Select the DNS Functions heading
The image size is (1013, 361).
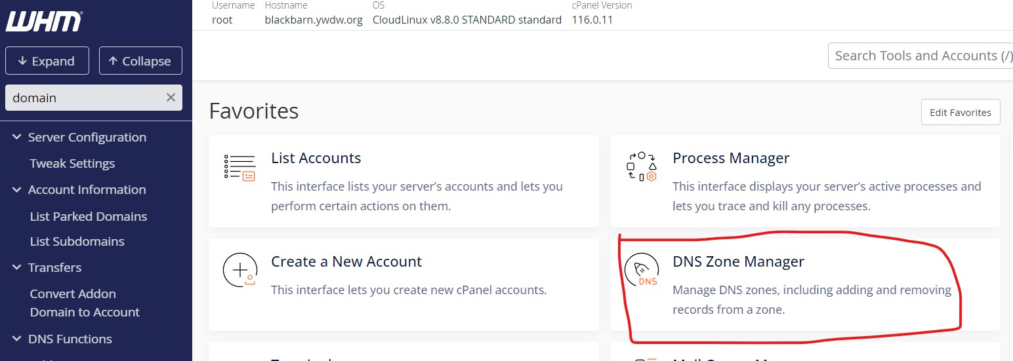point(70,339)
